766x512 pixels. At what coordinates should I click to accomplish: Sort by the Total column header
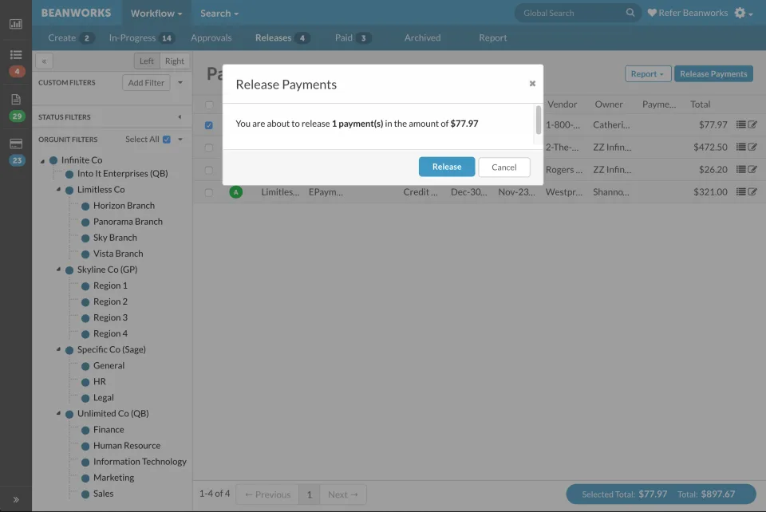pyautogui.click(x=700, y=104)
